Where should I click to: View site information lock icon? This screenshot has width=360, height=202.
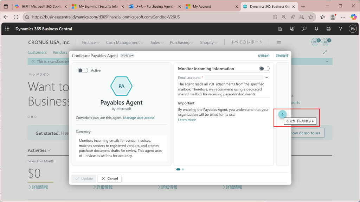(27, 17)
